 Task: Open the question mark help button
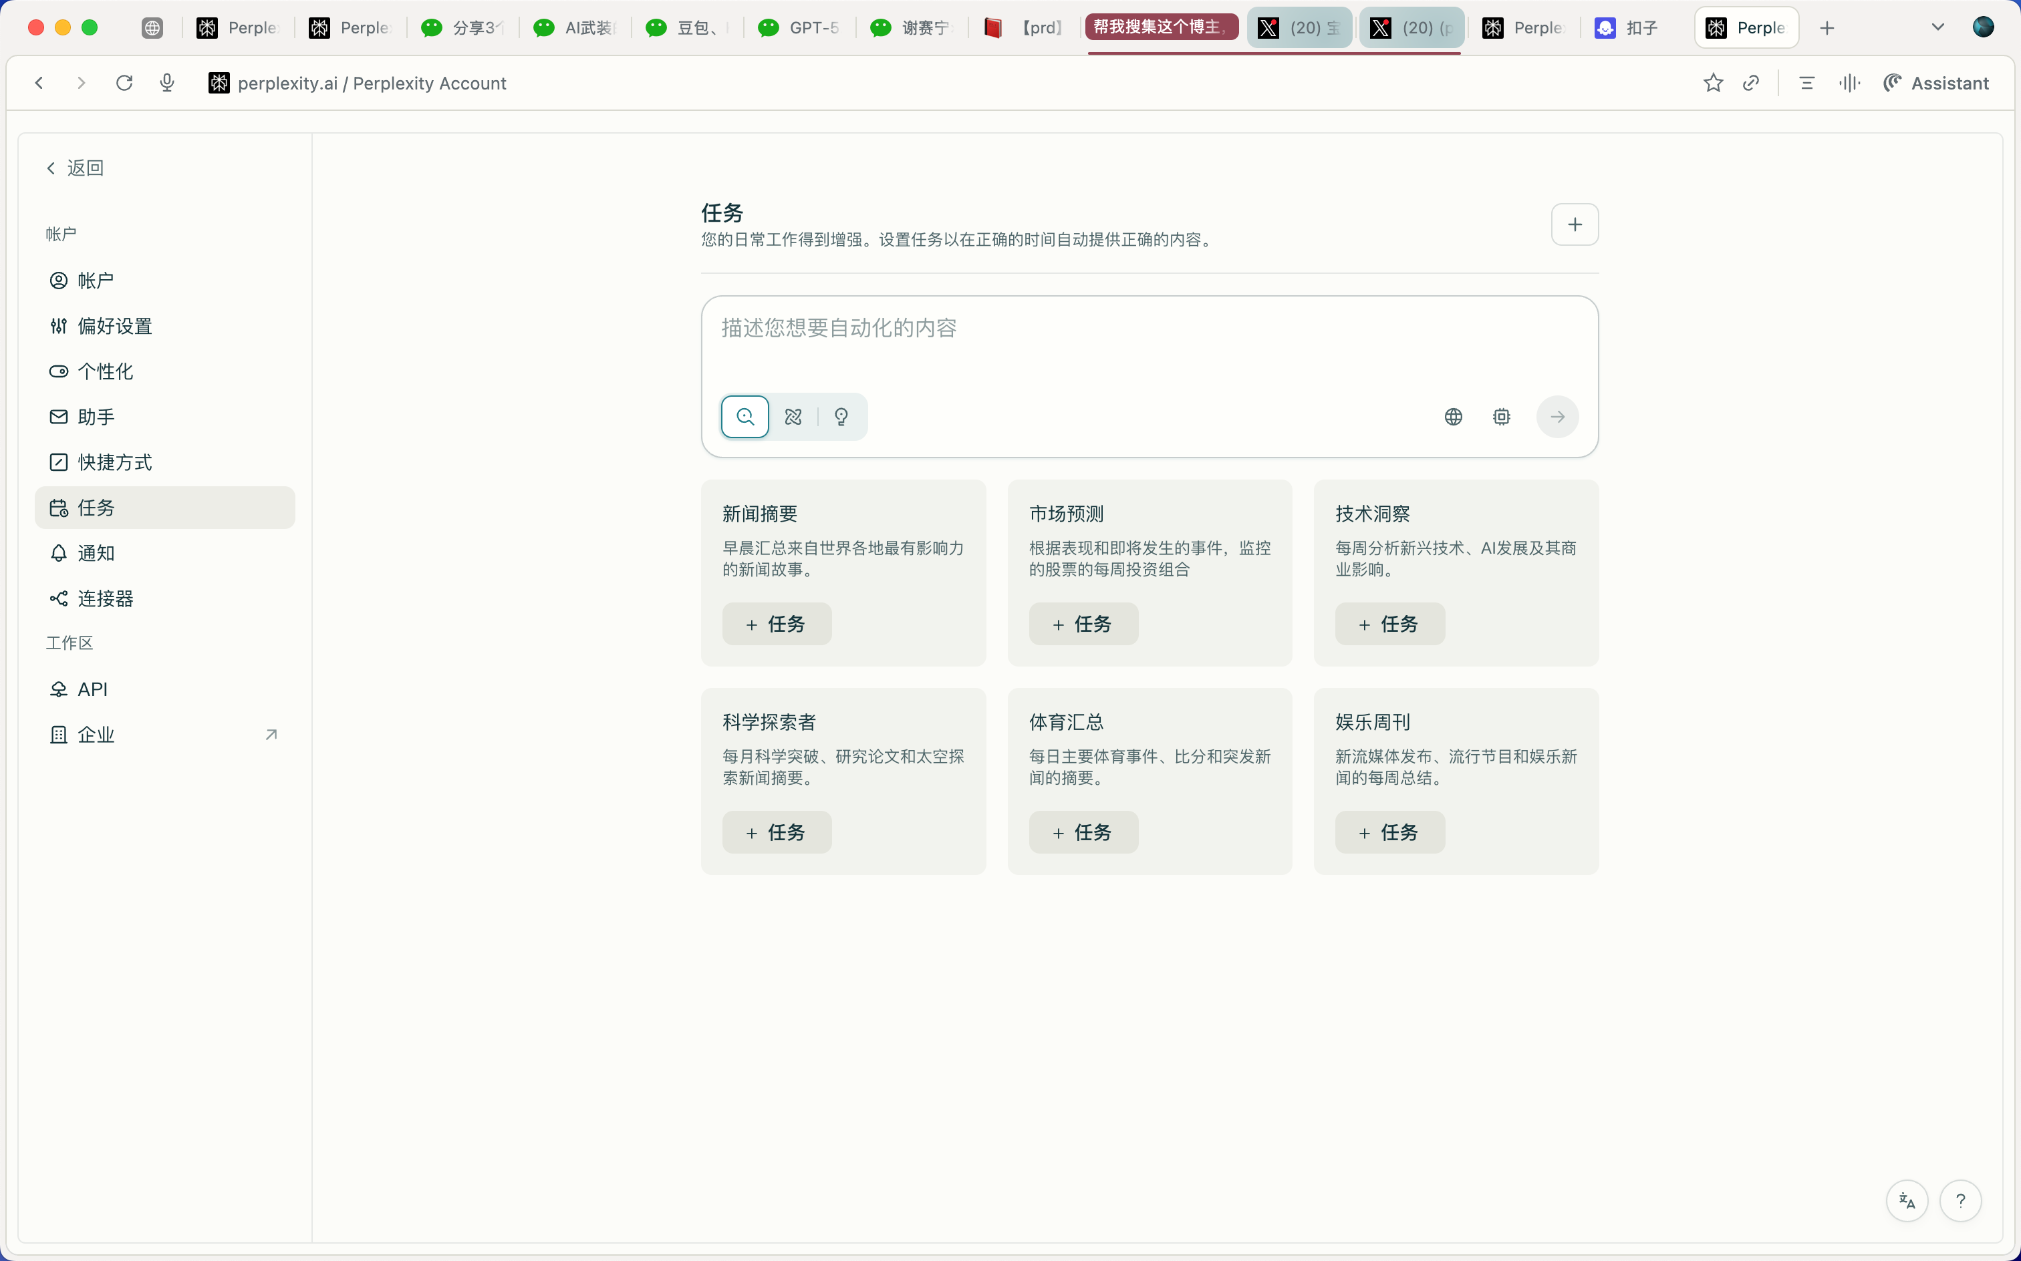pyautogui.click(x=1960, y=1200)
